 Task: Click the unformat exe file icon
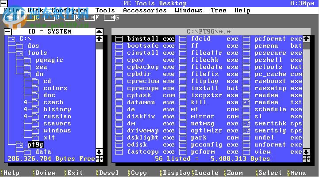(246, 145)
